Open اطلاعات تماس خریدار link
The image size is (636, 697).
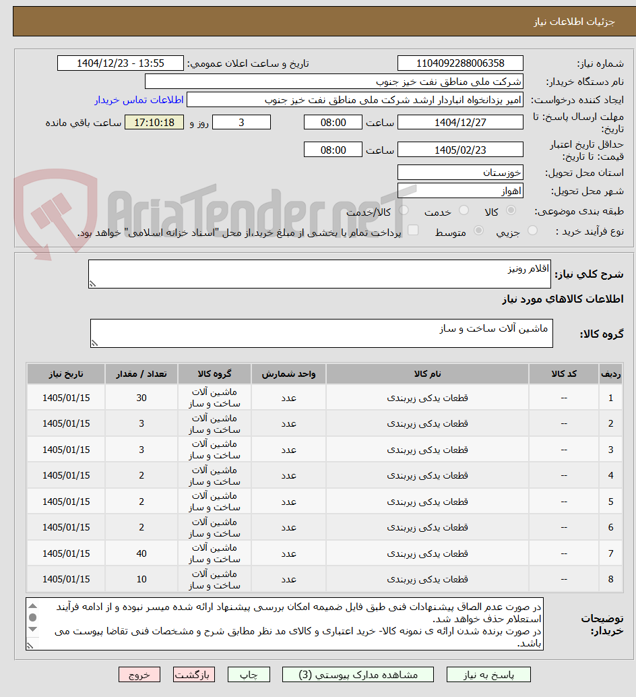pos(139,100)
